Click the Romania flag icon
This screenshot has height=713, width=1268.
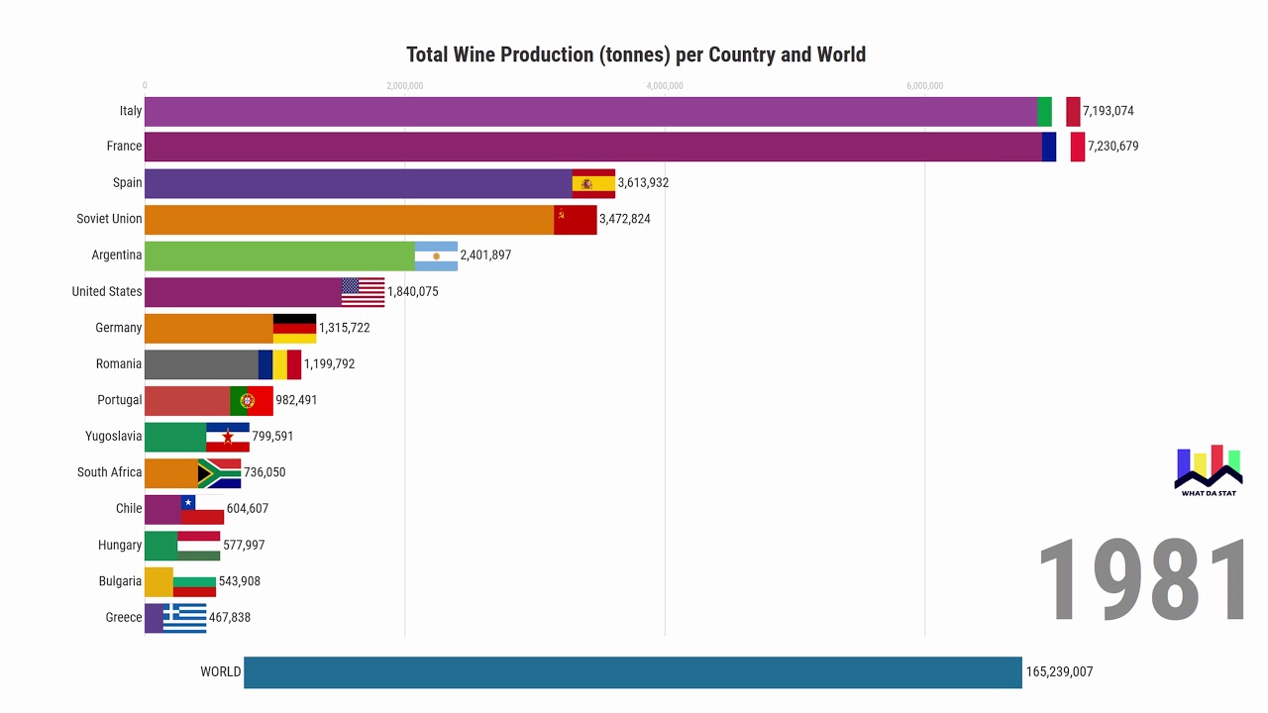click(x=279, y=364)
